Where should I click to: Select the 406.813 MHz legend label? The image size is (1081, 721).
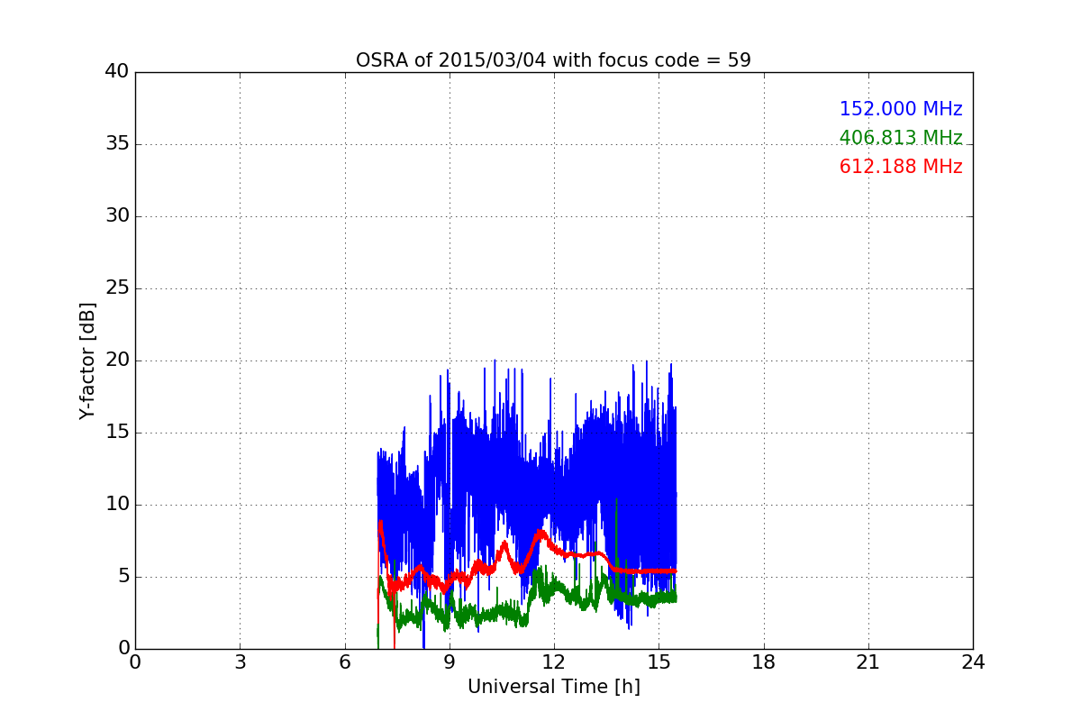pyautogui.click(x=901, y=138)
